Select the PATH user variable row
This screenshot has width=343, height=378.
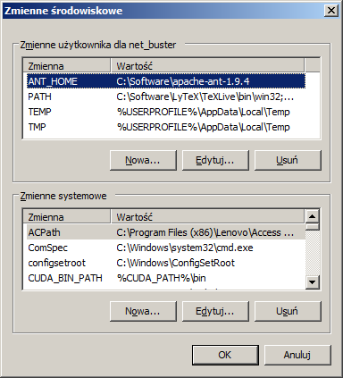166,97
